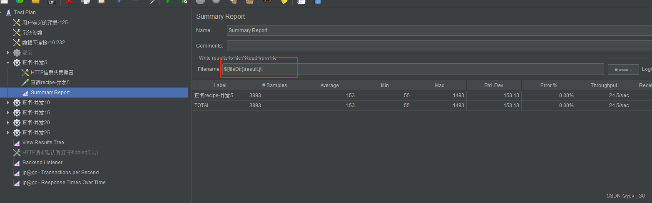Select jp@gc - Response Times Over Time label
652x203 pixels.
[x=64, y=183]
